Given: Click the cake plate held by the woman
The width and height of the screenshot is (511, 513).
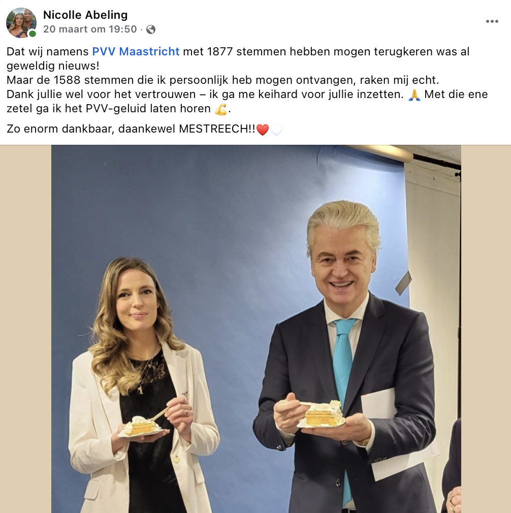Looking at the screenshot, I should click(141, 427).
